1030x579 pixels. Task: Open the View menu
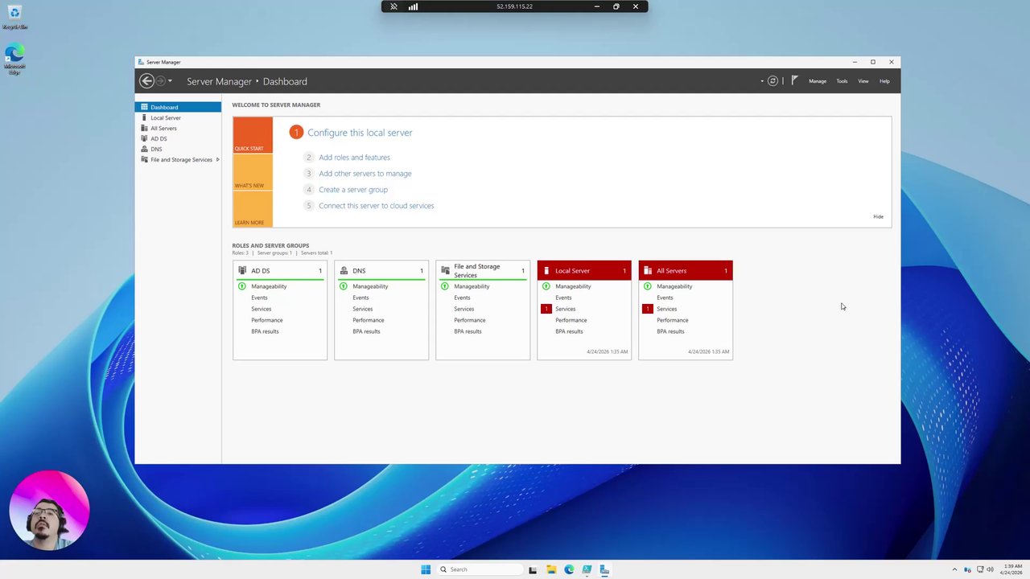pos(863,81)
